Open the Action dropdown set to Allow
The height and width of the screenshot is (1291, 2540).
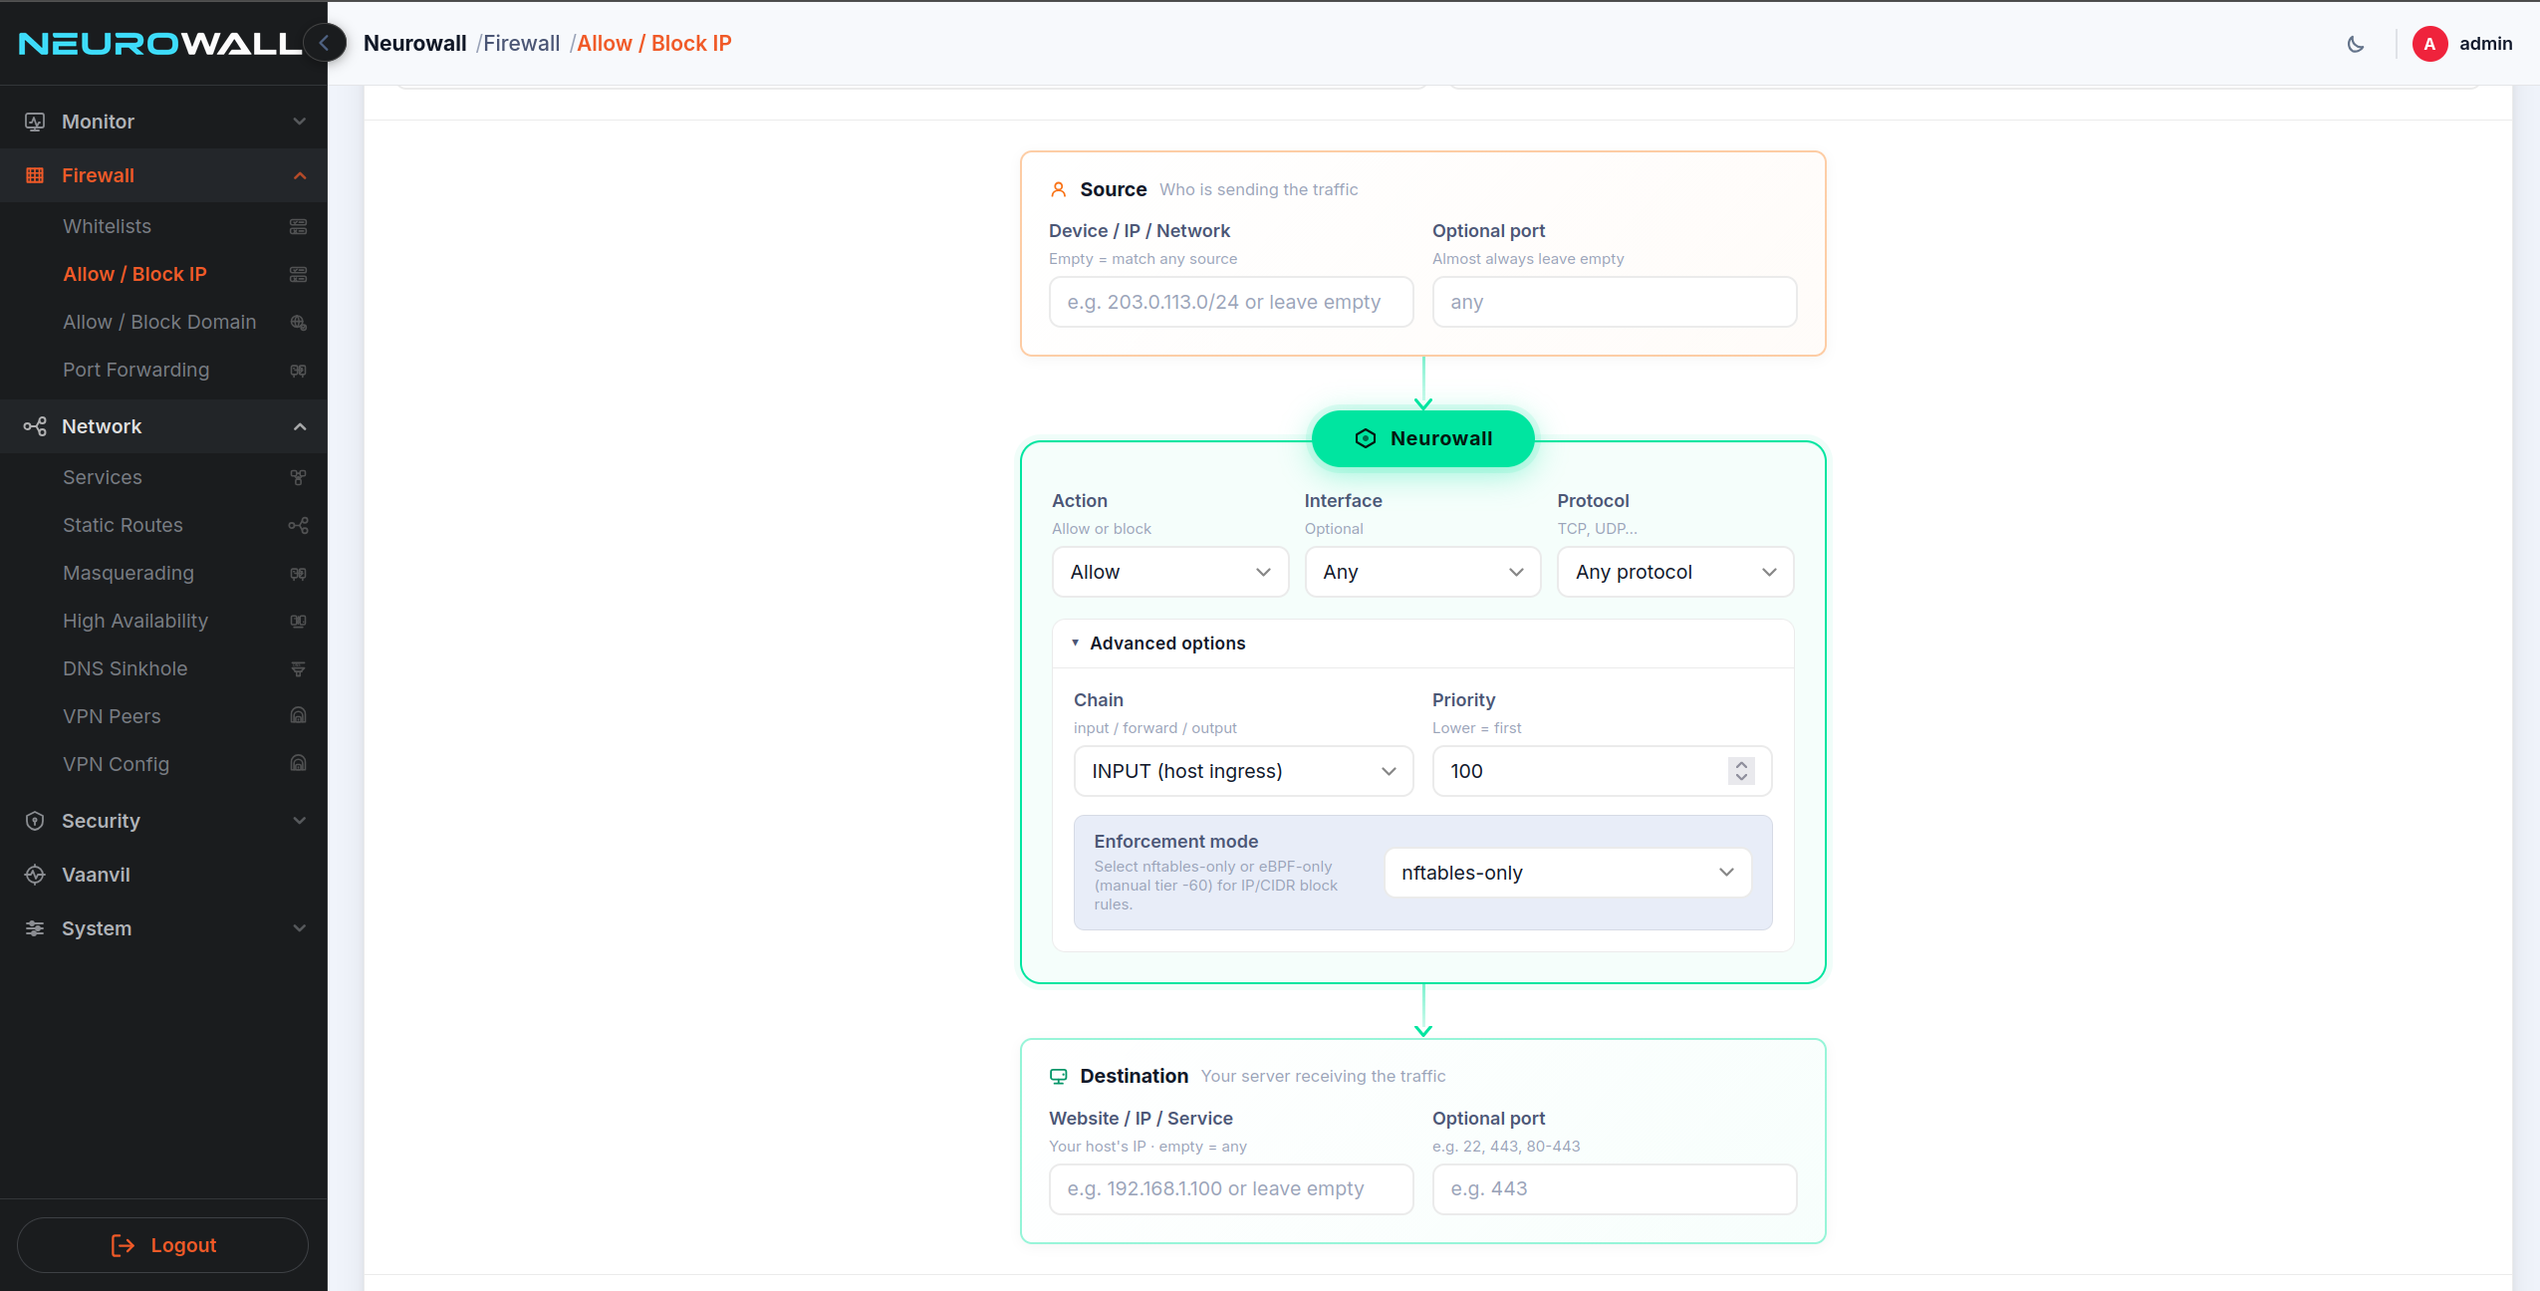click(x=1170, y=572)
